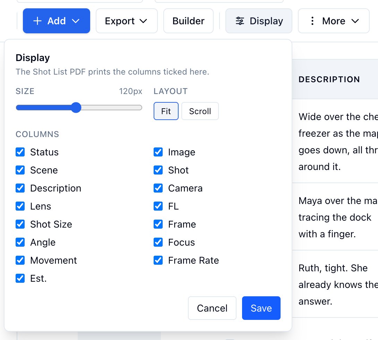Click the size slider handle

76,108
